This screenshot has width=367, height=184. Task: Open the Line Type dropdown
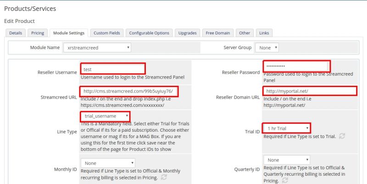(106, 116)
